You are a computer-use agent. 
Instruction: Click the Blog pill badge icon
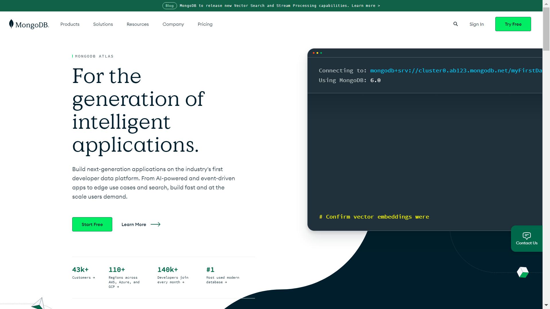pyautogui.click(x=169, y=5)
